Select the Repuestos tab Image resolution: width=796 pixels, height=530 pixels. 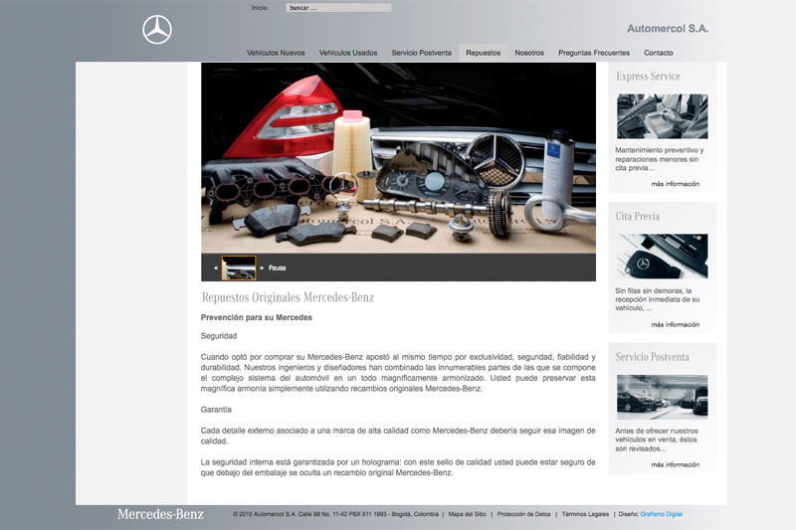[484, 53]
